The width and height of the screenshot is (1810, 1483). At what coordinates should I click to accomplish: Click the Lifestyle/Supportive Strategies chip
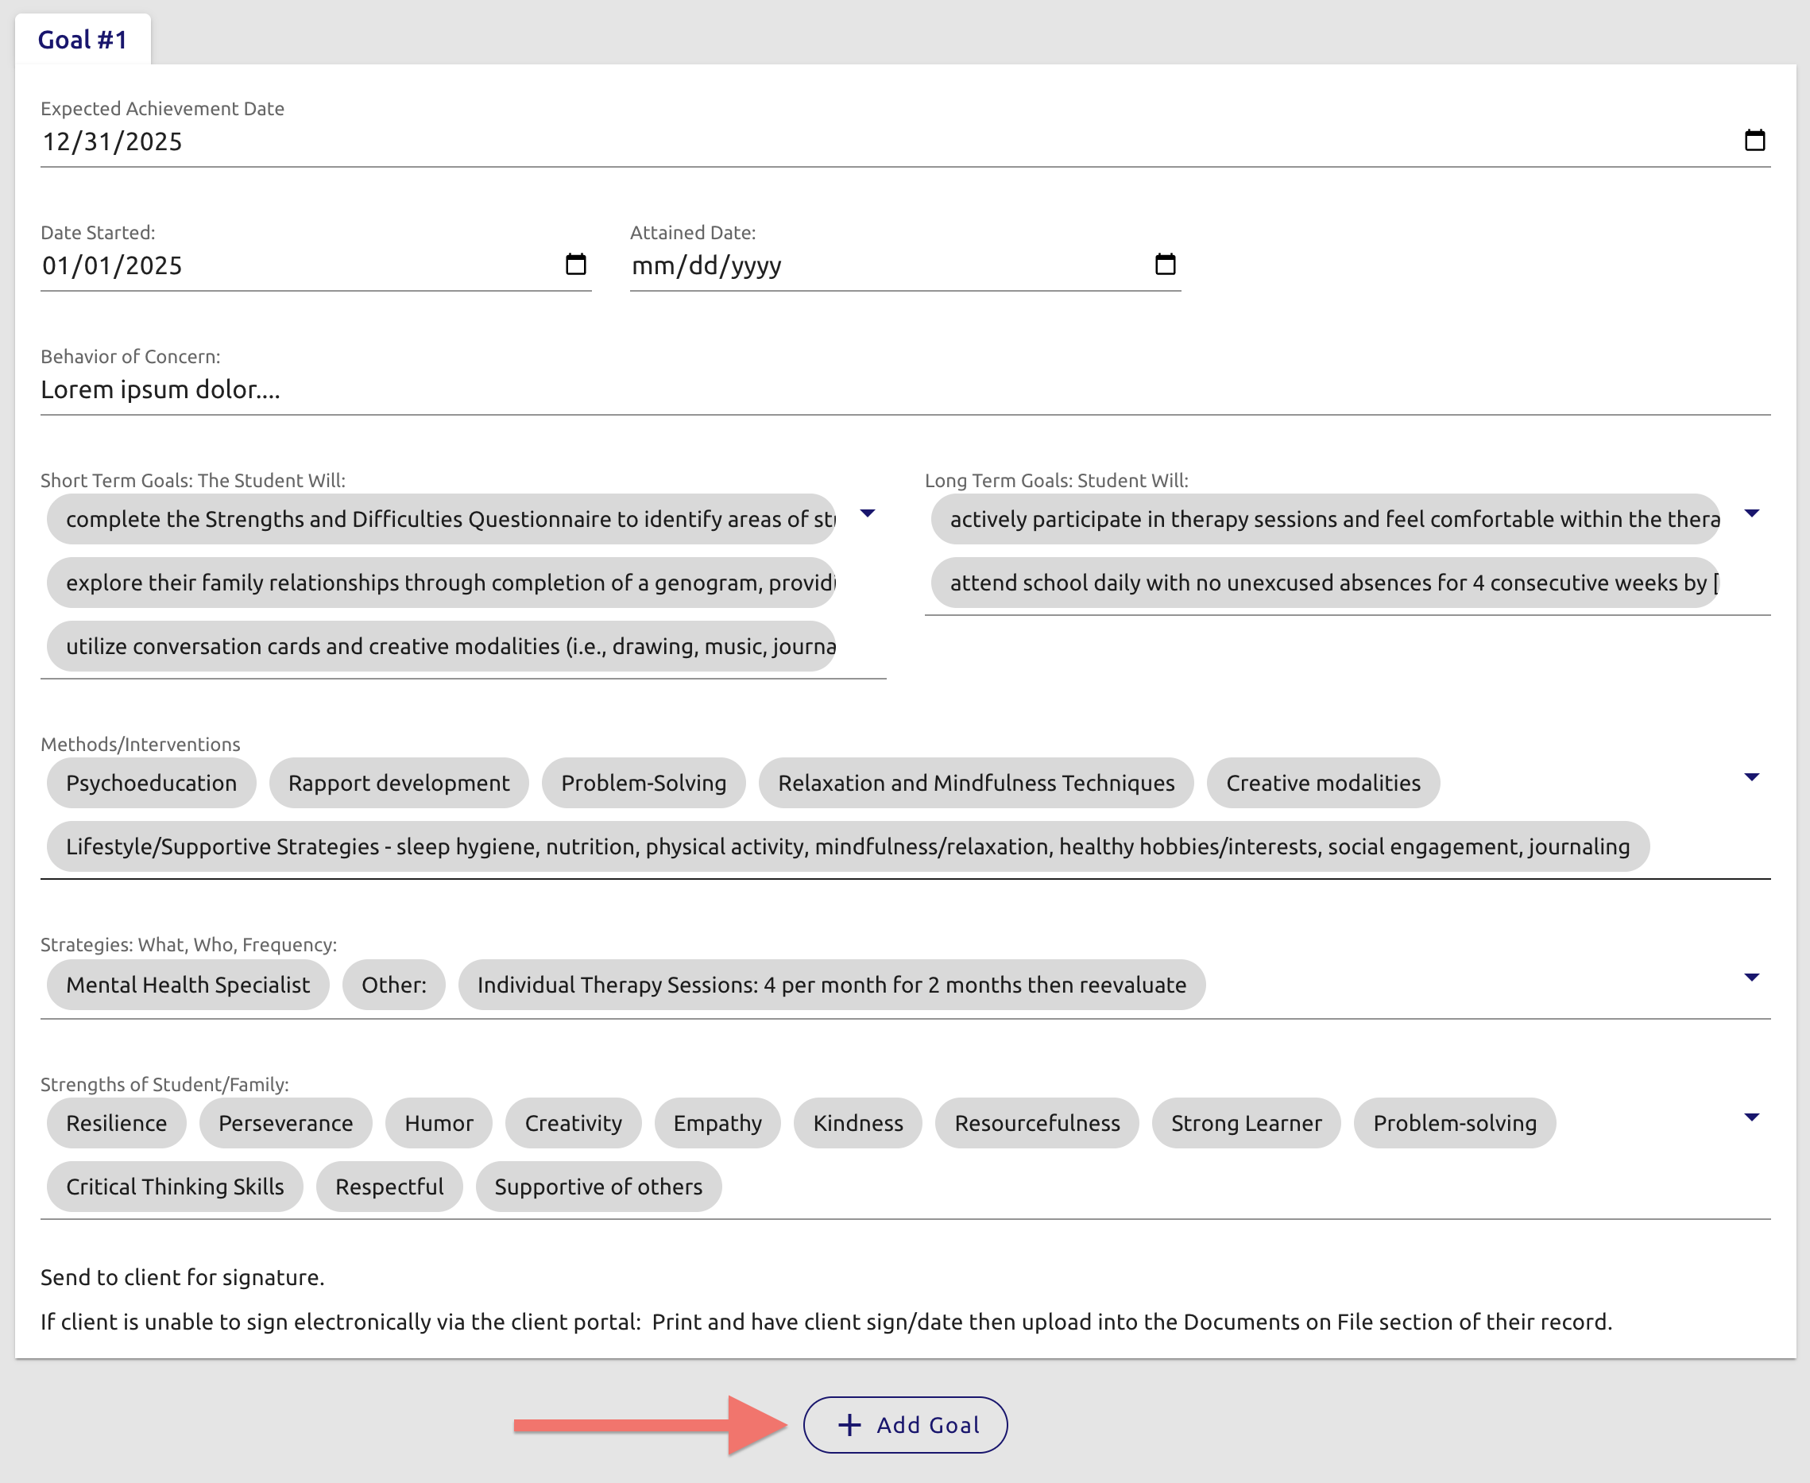[x=849, y=846]
